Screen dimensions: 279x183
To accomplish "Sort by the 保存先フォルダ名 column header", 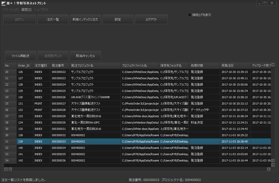I will pos(174,66).
